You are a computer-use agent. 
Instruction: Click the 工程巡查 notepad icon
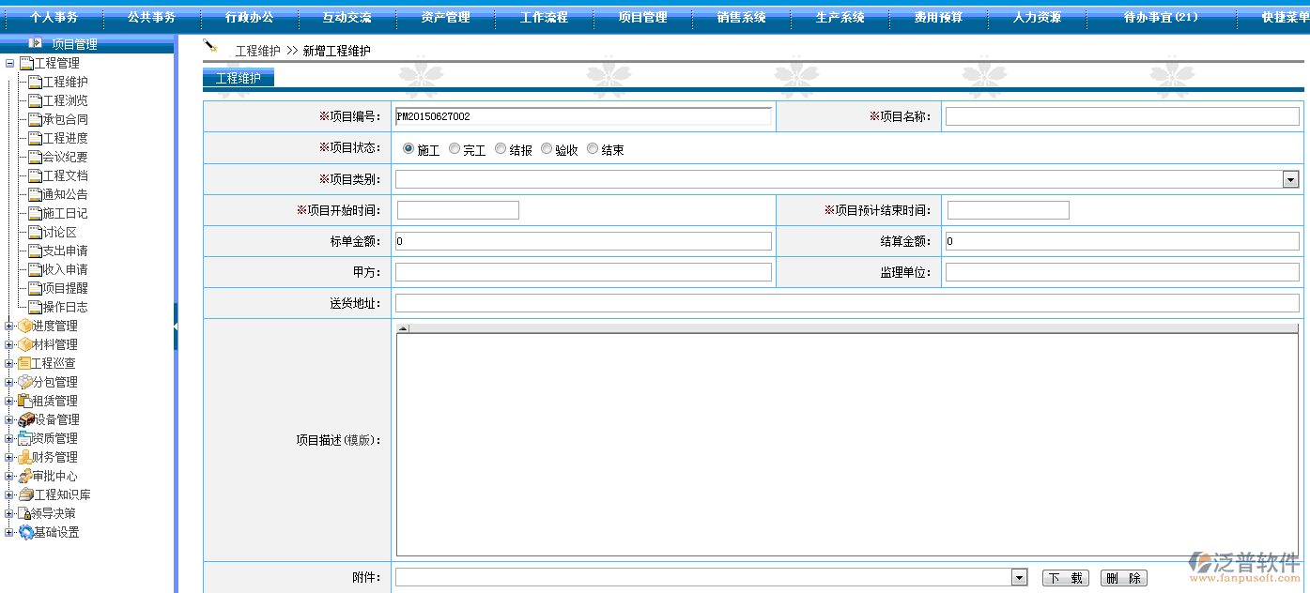point(25,363)
